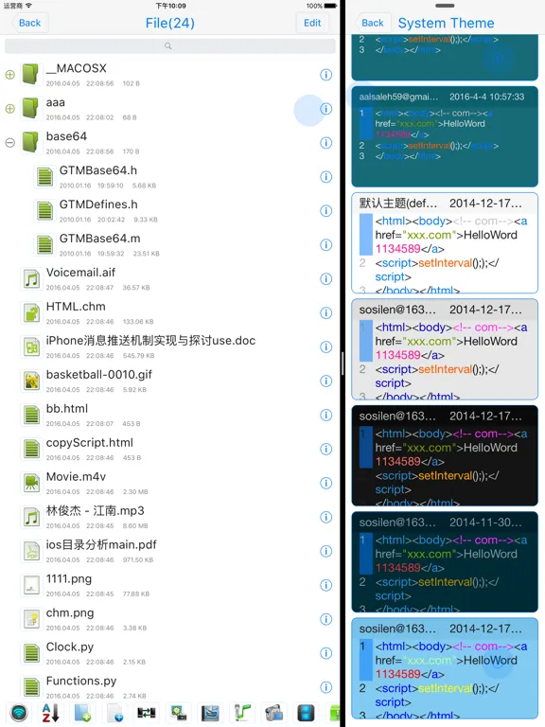Select the aalsaleh59@gmai… teal theme card
The width and height of the screenshot is (545, 727).
tap(445, 136)
